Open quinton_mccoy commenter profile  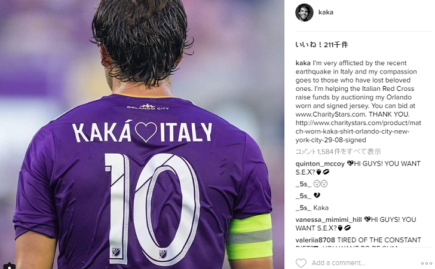pos(320,164)
